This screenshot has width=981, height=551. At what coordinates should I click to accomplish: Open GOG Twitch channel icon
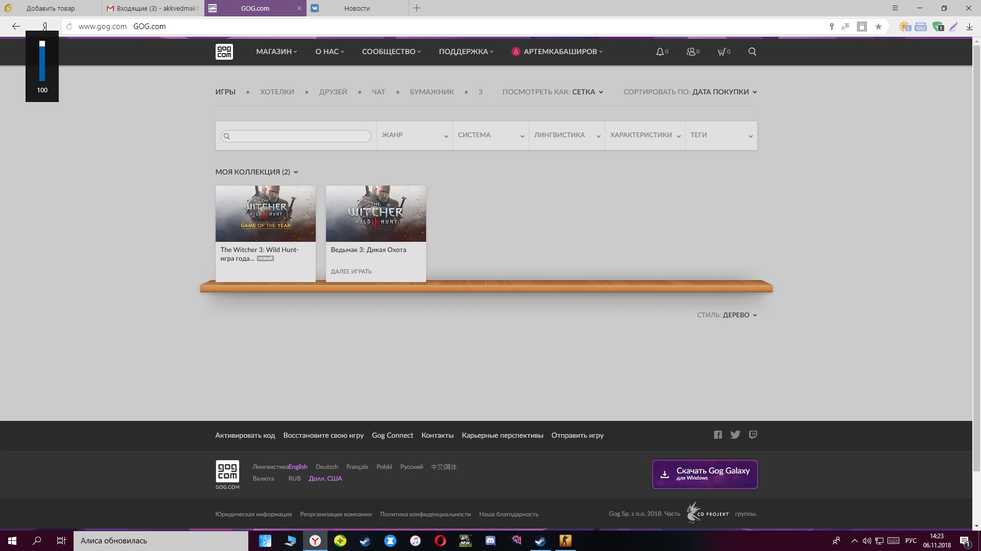pyautogui.click(x=753, y=435)
